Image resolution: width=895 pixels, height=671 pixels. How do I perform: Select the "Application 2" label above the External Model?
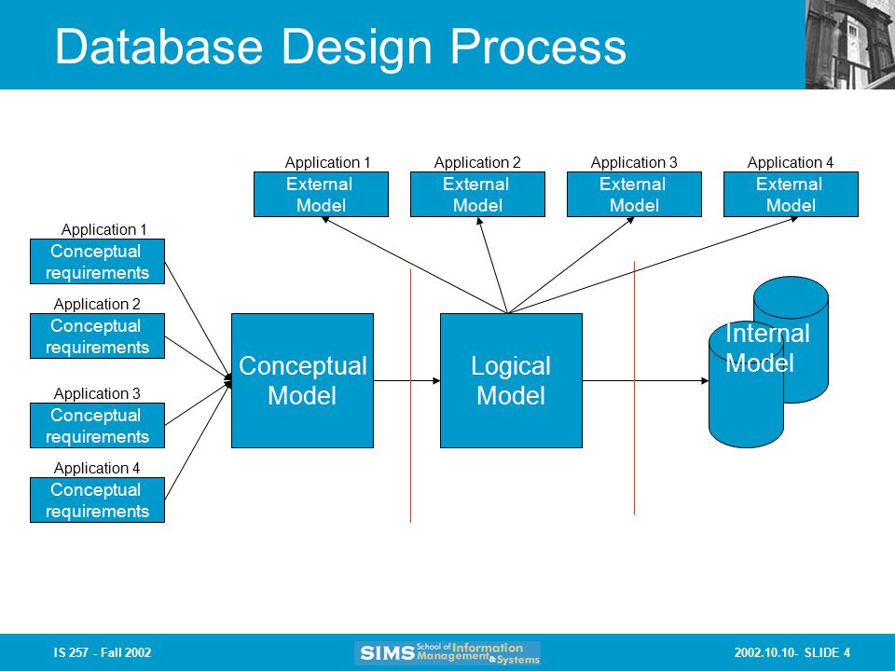click(x=477, y=162)
